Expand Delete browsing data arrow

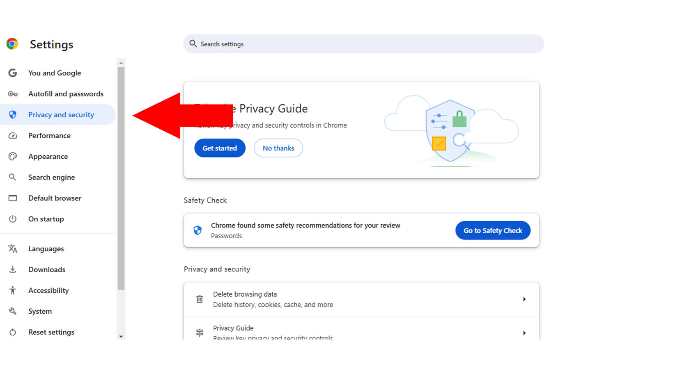524,299
